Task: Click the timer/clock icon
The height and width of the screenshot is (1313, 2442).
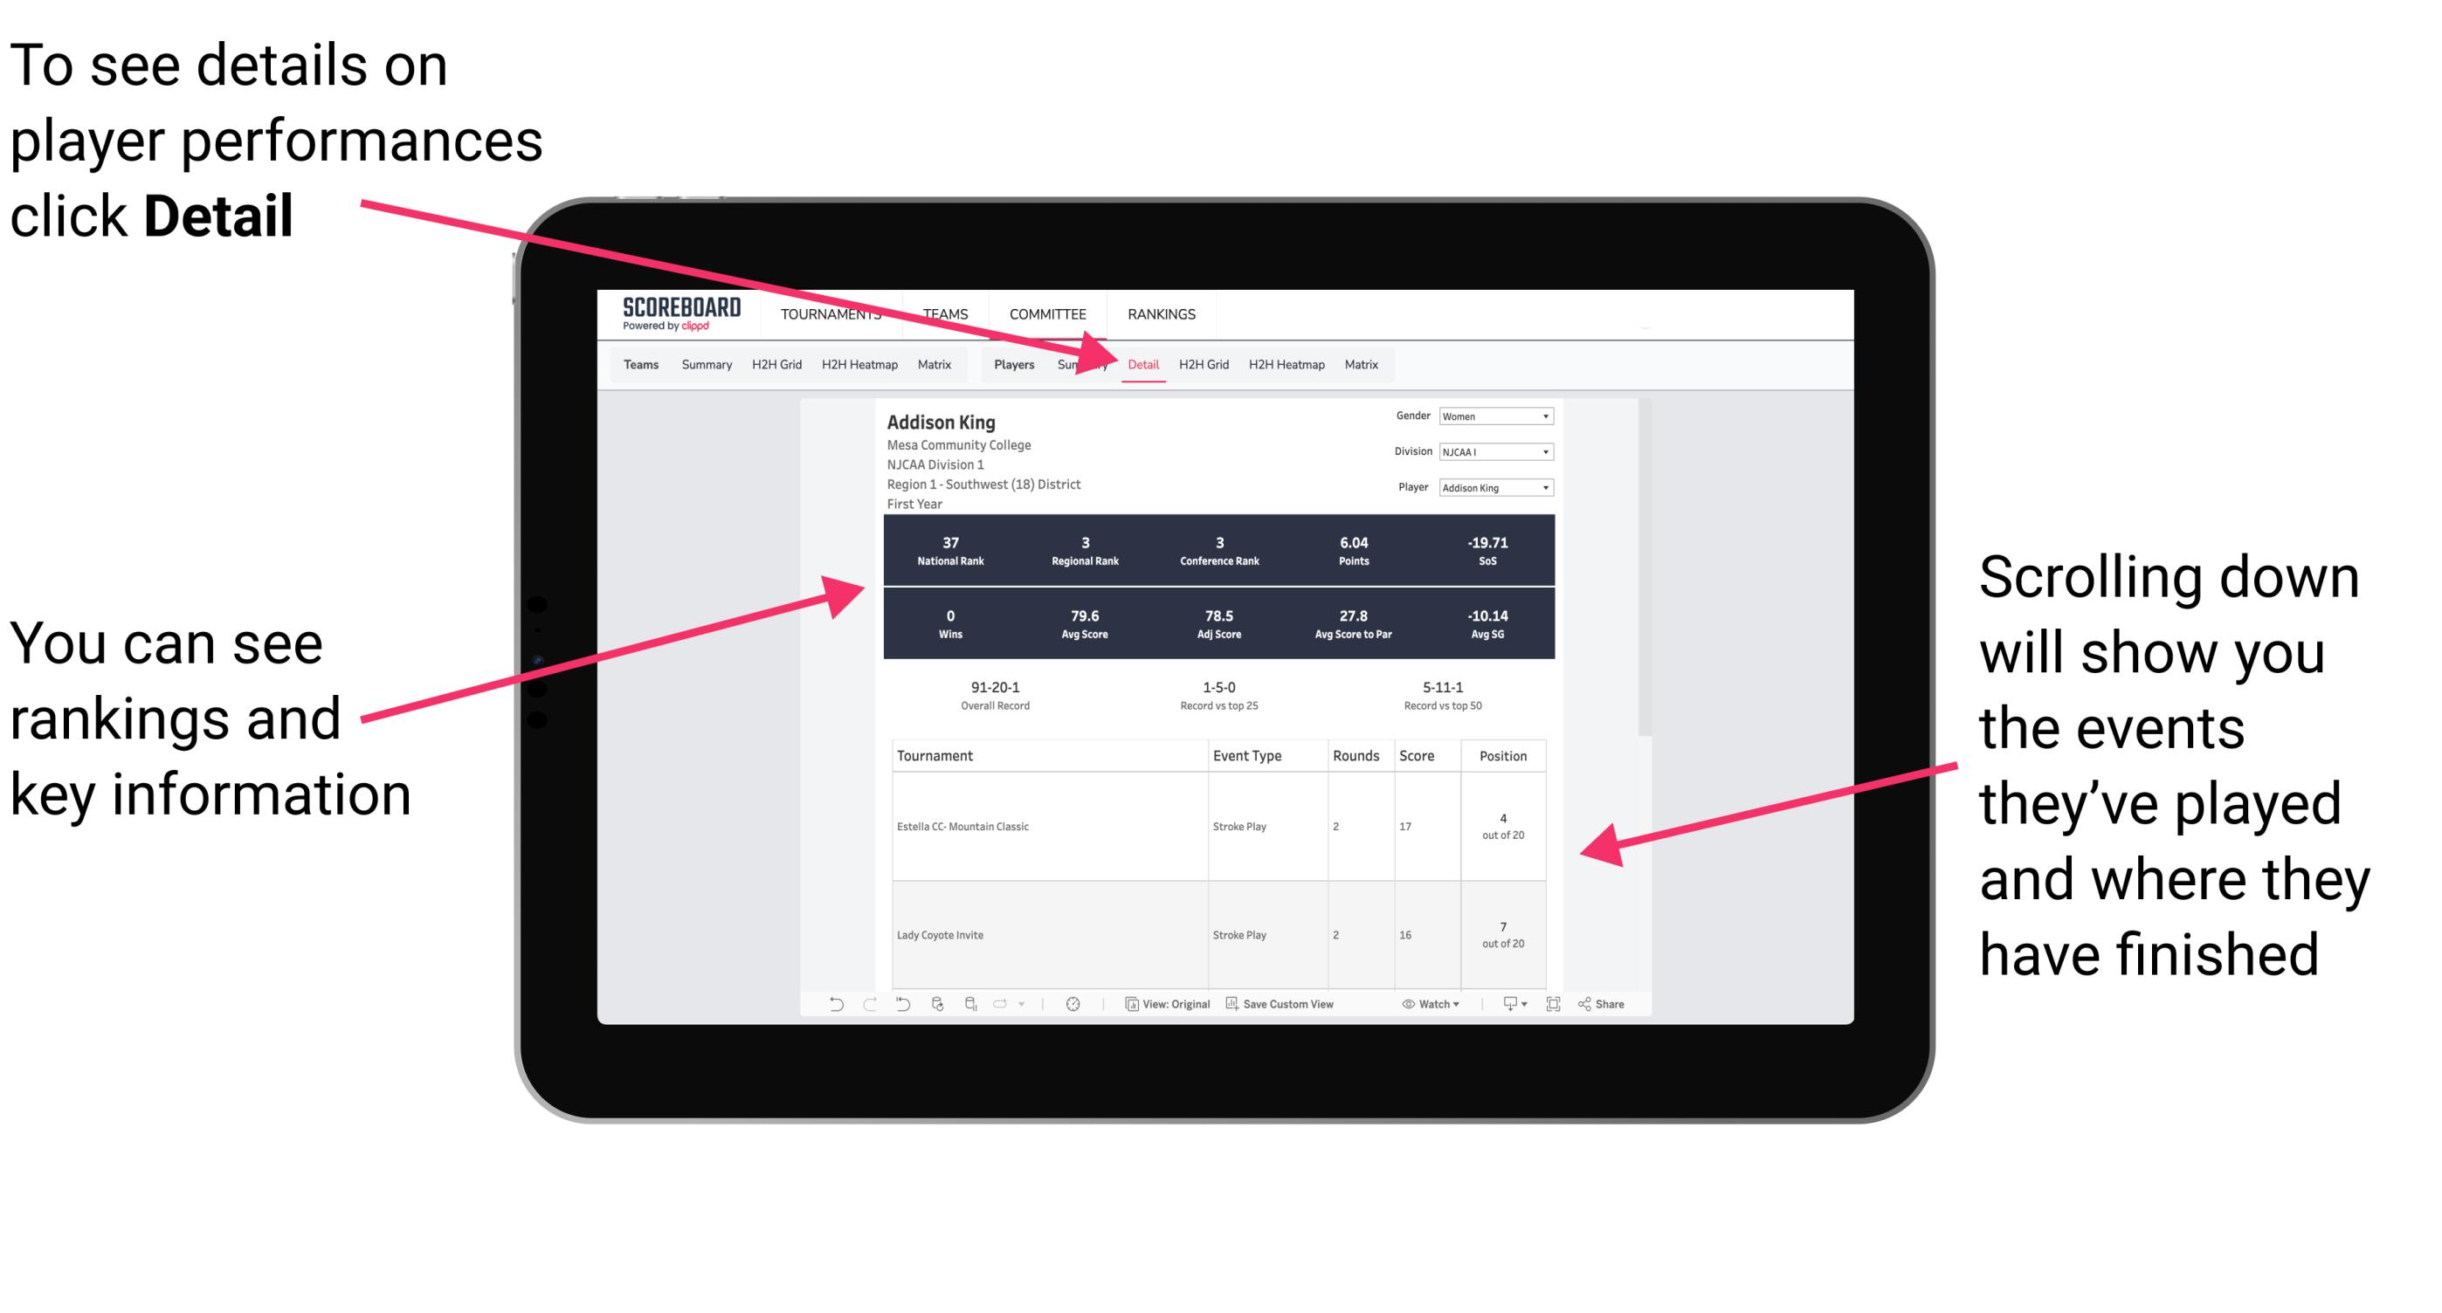Action: tap(1069, 1014)
